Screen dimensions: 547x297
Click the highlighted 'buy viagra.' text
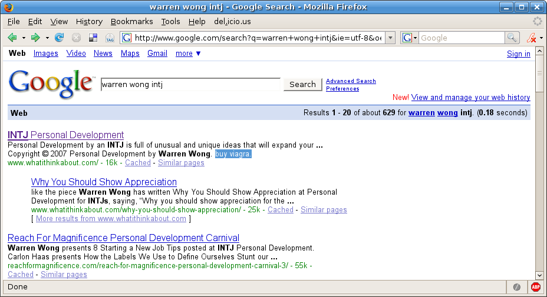233,154
